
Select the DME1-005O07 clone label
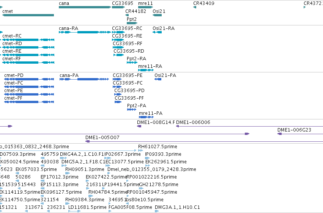(102, 138)
